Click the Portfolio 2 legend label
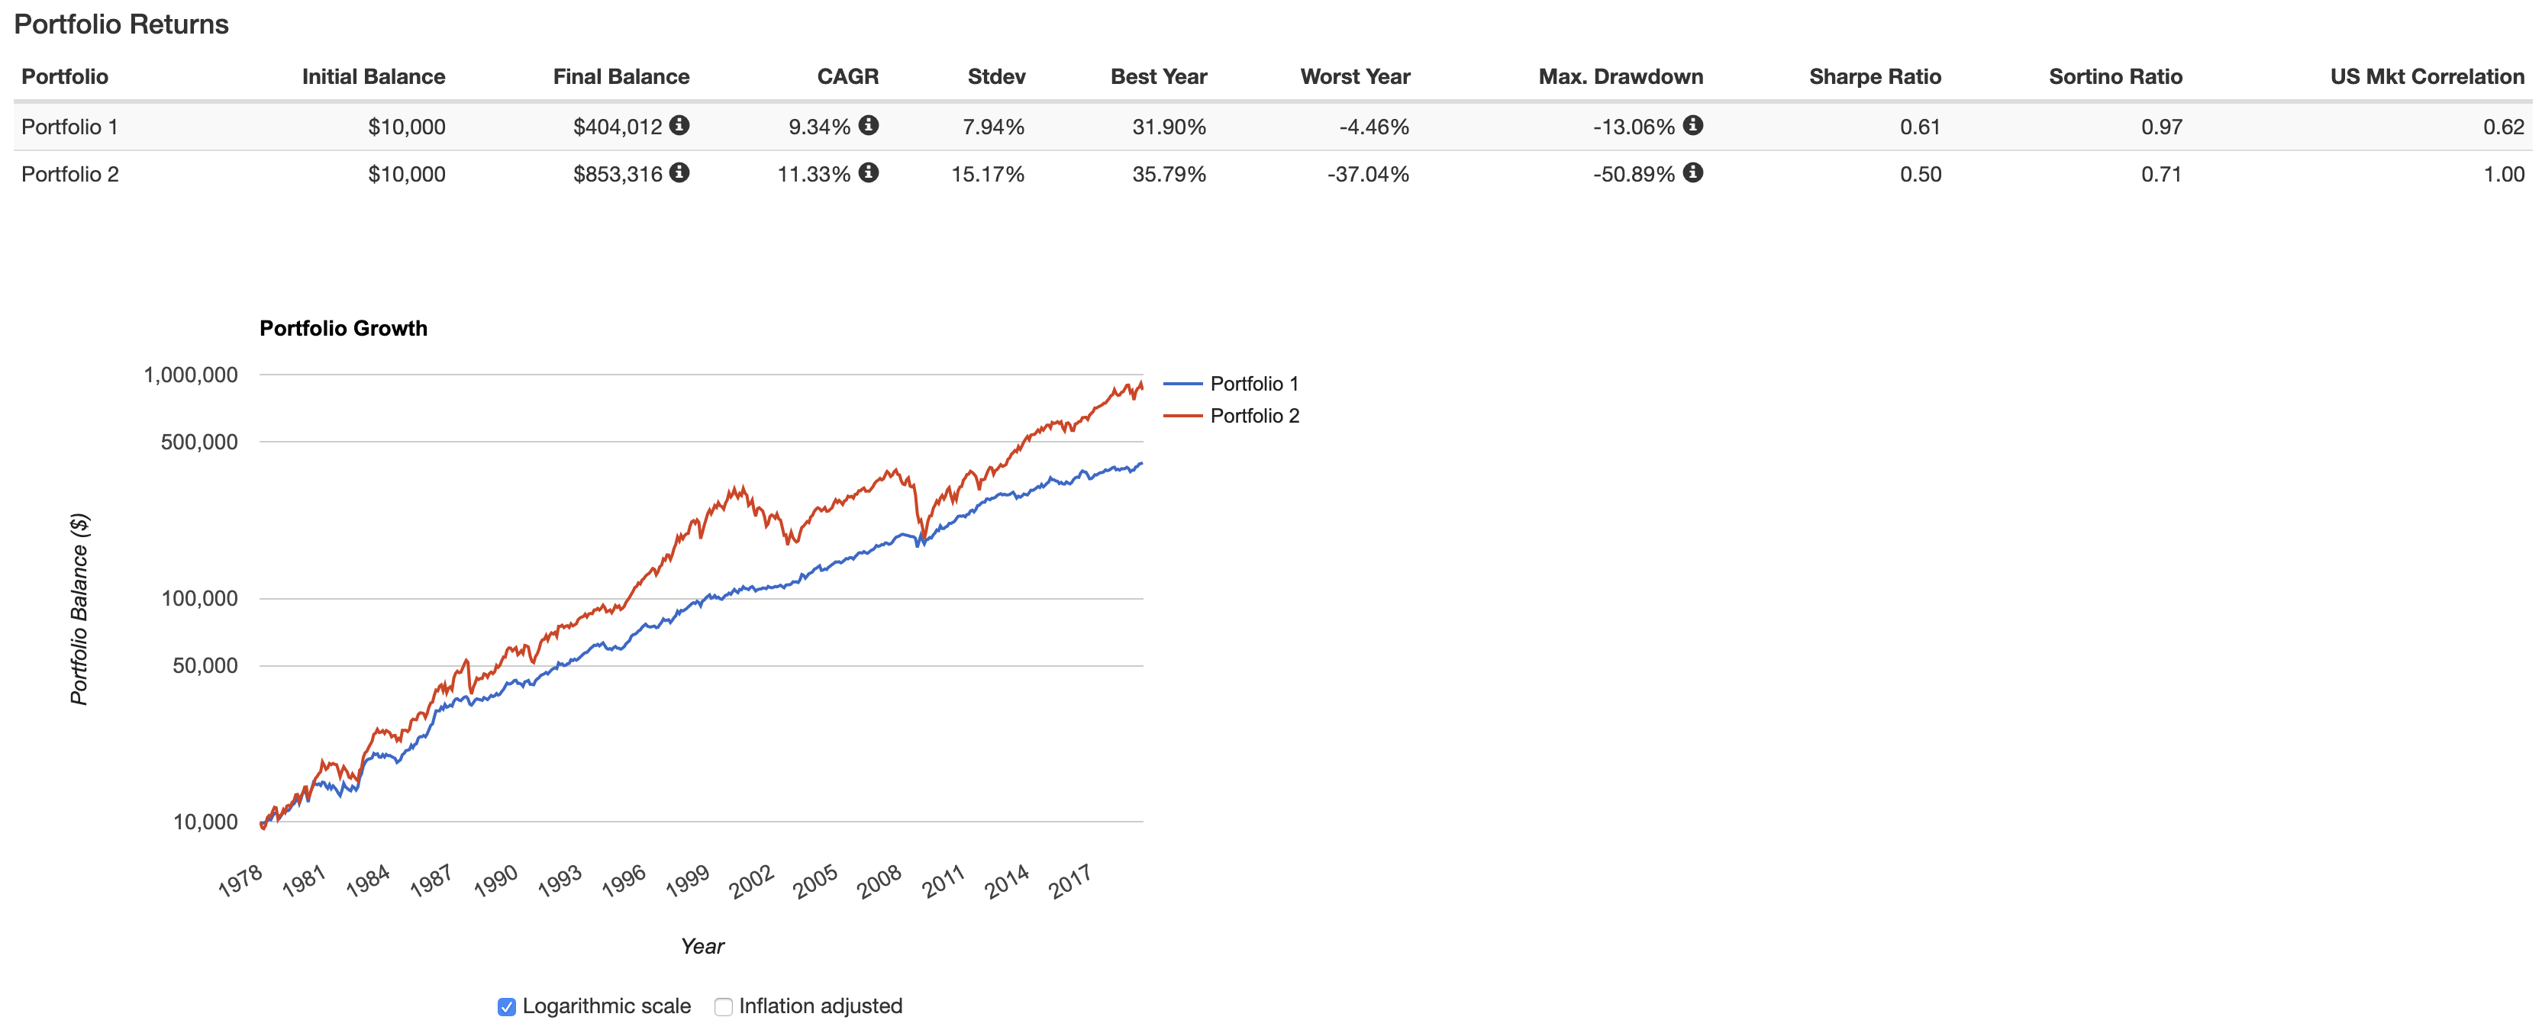The image size is (2542, 1033). (1254, 417)
